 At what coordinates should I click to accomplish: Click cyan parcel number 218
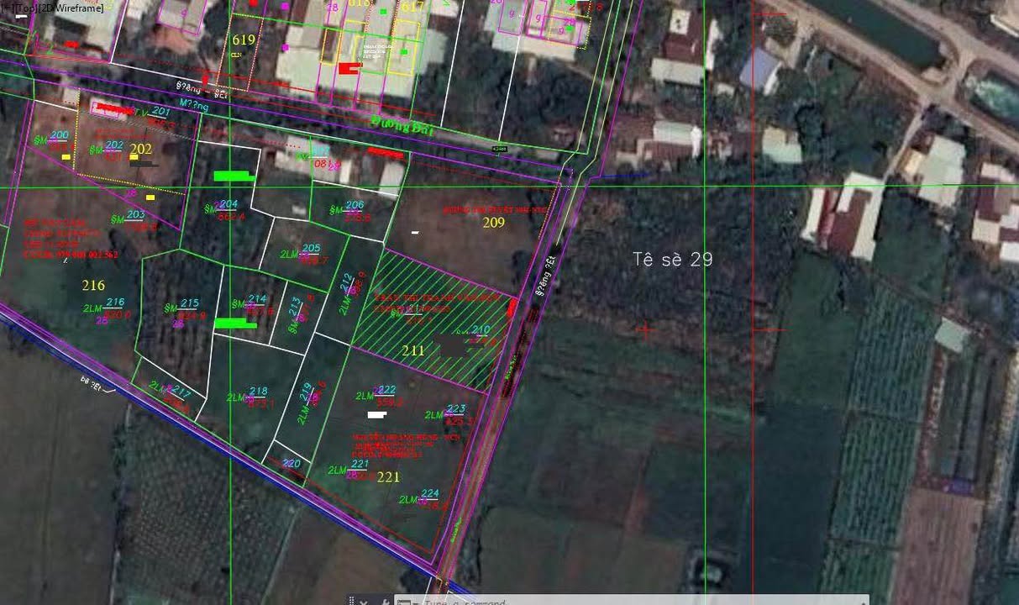pos(258,392)
